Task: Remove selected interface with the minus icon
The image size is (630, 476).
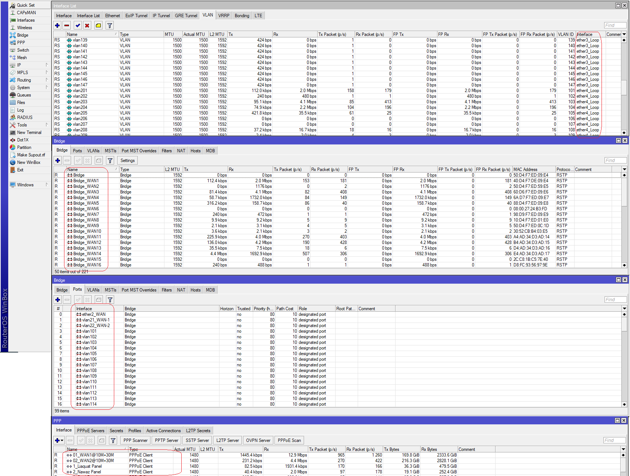Action: pos(67,25)
